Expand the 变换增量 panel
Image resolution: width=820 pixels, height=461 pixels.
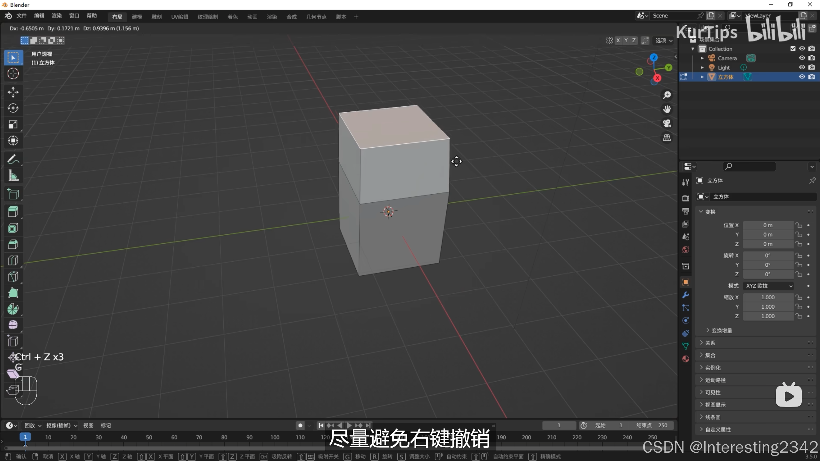click(x=721, y=330)
